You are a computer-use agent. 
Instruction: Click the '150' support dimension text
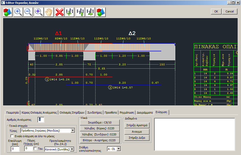click(162, 64)
